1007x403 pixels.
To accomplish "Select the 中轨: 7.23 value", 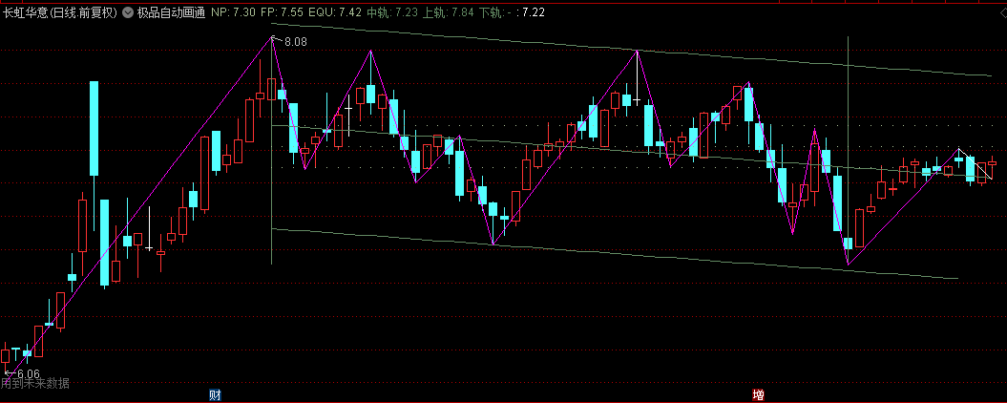I will pyautogui.click(x=391, y=12).
